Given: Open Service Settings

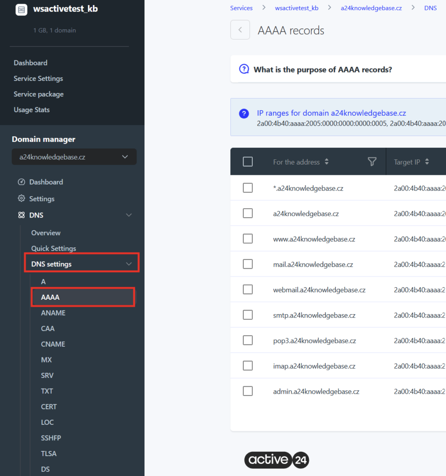Looking at the screenshot, I should pyautogui.click(x=38, y=79).
